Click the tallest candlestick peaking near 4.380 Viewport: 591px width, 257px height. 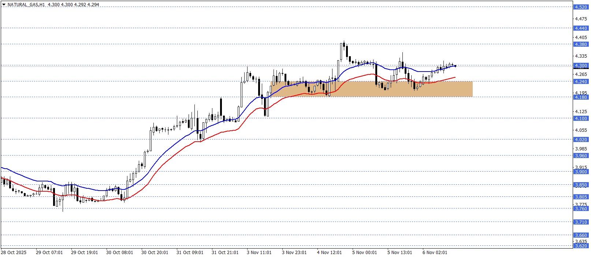click(341, 51)
